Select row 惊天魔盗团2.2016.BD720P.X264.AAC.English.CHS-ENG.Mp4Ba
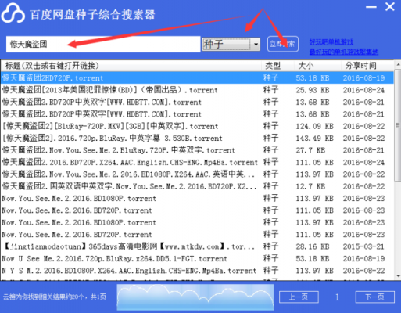 click(197, 162)
